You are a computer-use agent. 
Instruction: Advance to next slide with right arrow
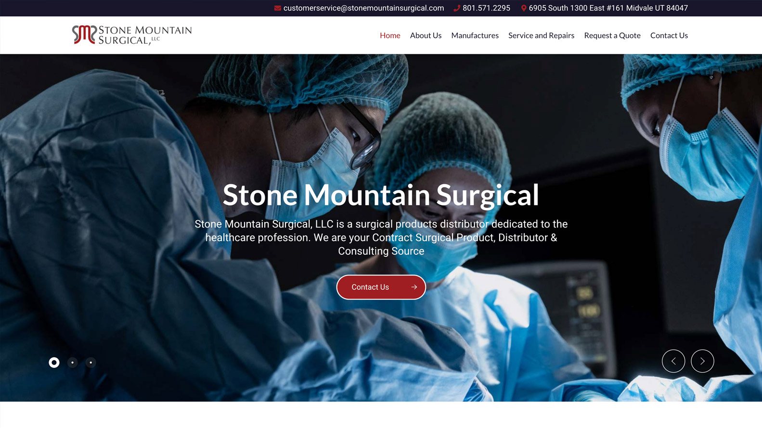(x=702, y=361)
